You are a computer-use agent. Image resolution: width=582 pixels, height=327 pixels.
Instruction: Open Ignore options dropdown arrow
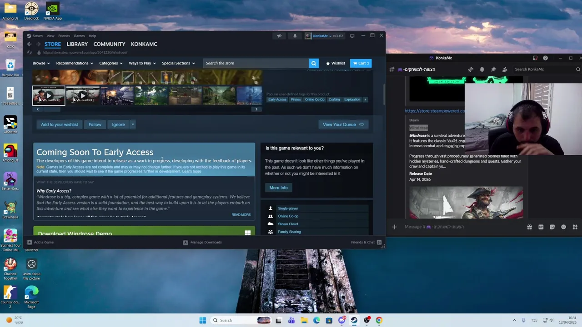[133, 124]
